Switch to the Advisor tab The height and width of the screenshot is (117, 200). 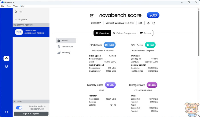145,33
